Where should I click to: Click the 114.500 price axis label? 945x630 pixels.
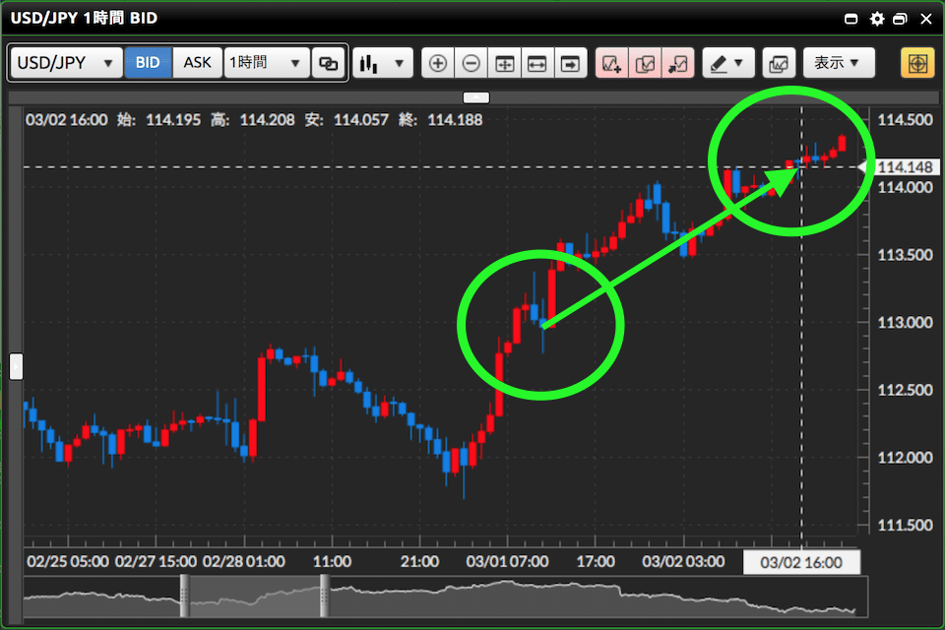click(905, 120)
